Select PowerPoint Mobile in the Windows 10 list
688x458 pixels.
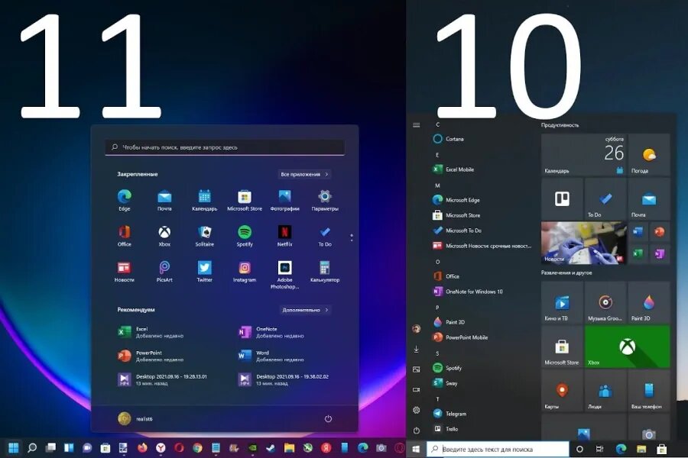[460, 337]
